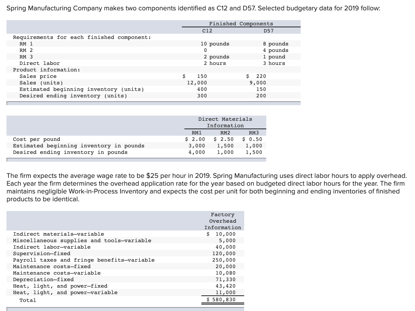The width and height of the screenshot is (415, 311).
Task: Select the '120,000' overhead amount
Action: pos(224,254)
